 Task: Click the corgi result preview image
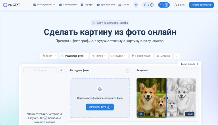[166, 98]
